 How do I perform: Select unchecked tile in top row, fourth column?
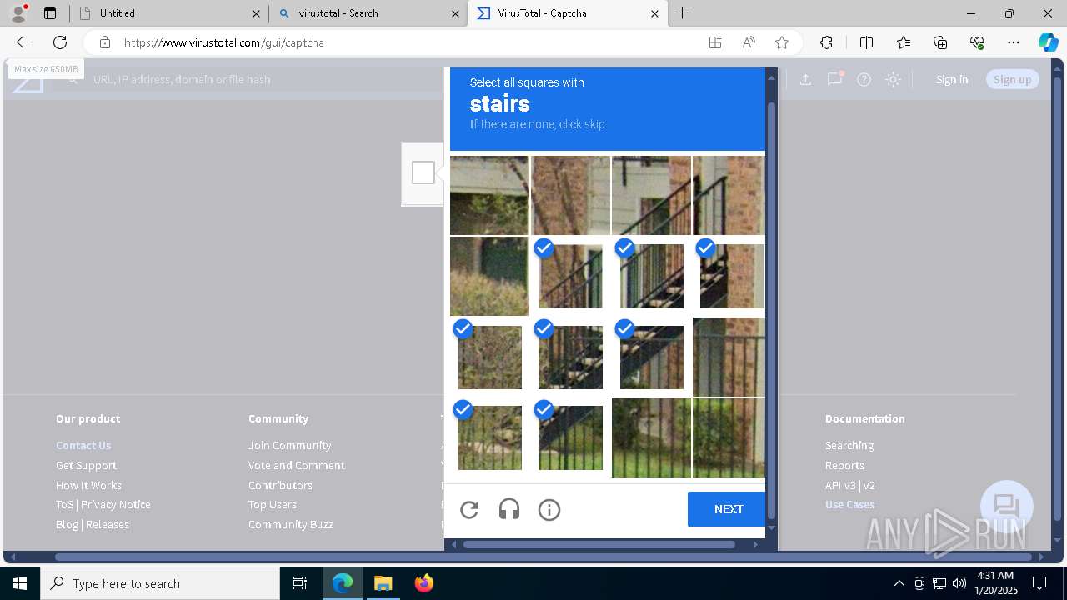[x=729, y=195]
